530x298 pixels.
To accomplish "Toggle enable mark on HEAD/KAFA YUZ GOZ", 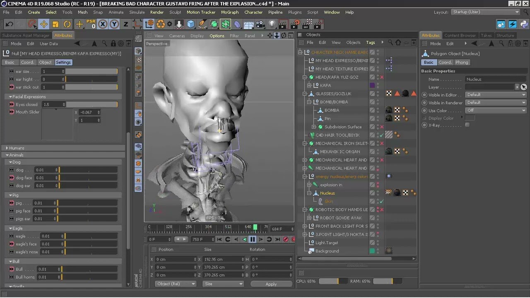I will pyautogui.click(x=382, y=77).
